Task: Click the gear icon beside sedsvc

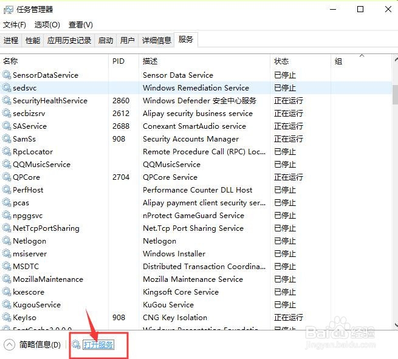Action: point(7,87)
